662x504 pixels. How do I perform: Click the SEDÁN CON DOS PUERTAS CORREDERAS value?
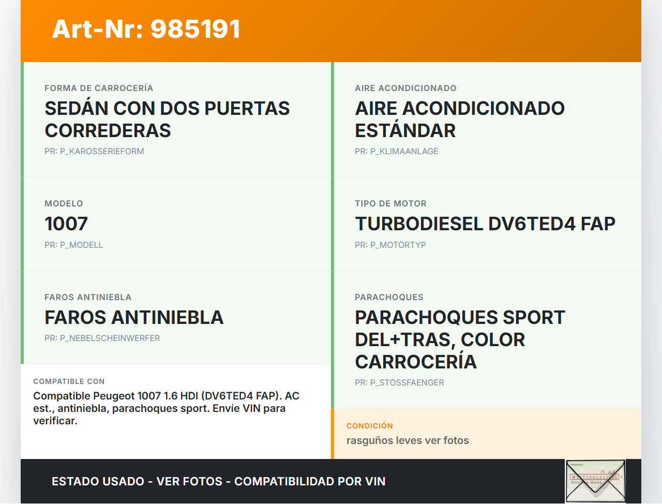[167, 120]
